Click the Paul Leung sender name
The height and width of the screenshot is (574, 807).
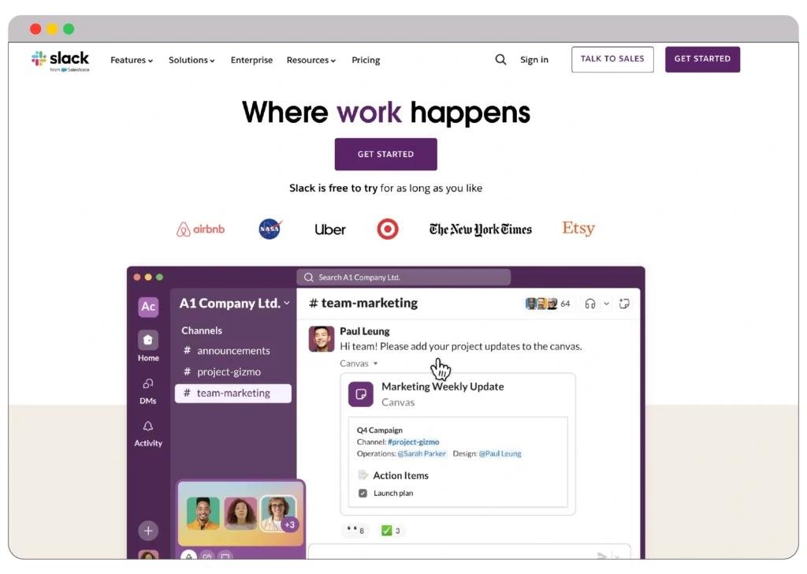tap(364, 331)
